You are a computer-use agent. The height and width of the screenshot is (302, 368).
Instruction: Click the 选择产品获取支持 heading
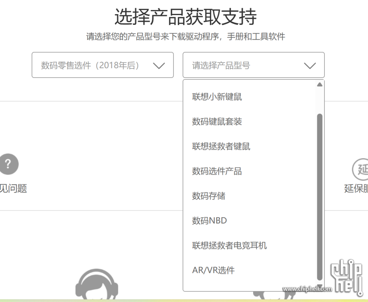186,16
